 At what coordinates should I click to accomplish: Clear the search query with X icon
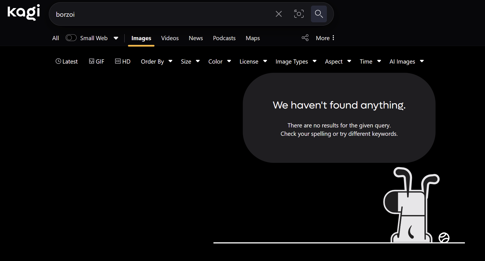279,14
